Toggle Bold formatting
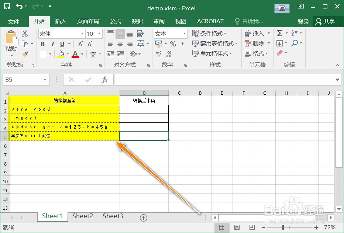 point(43,44)
